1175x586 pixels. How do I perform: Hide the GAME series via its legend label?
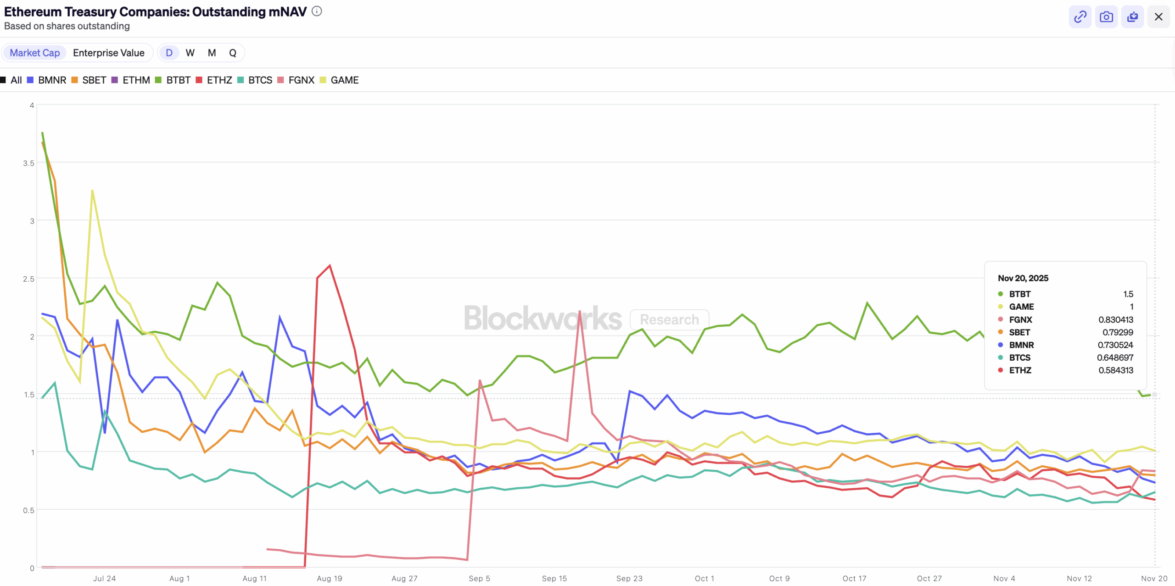pyautogui.click(x=344, y=80)
